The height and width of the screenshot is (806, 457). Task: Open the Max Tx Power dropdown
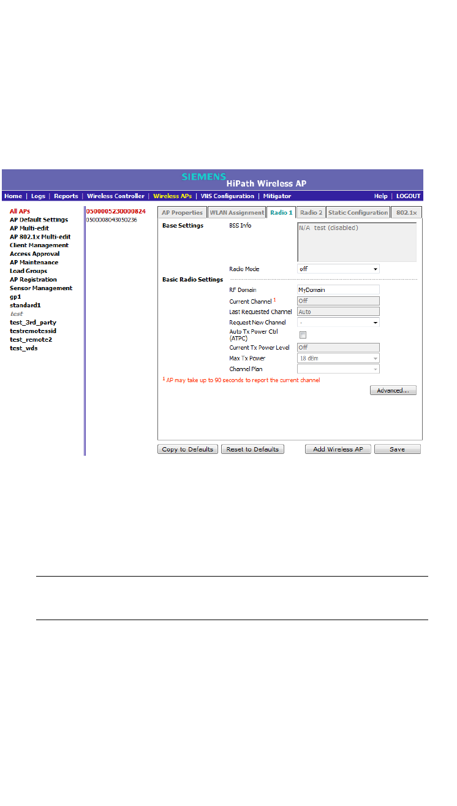[x=338, y=358]
